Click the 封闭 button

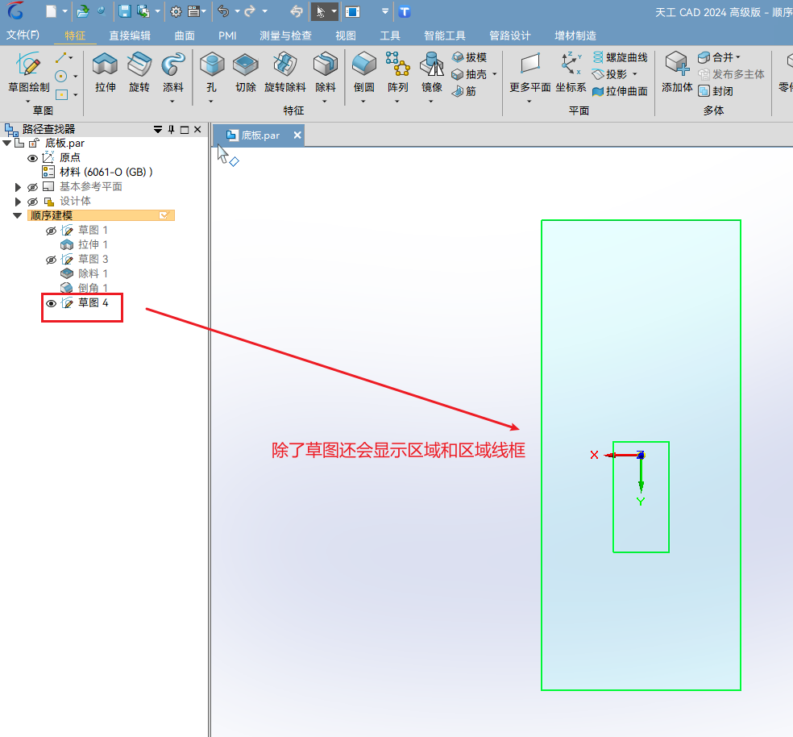[x=716, y=91]
